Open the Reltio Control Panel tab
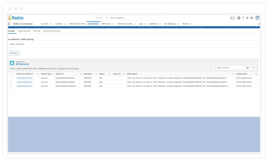 (77, 24)
